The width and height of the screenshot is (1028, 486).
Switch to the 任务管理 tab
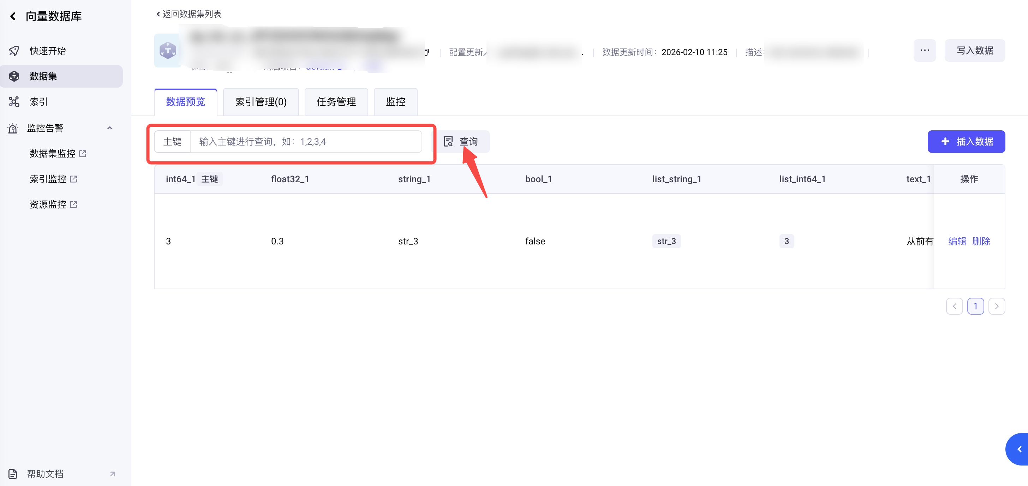(x=336, y=102)
